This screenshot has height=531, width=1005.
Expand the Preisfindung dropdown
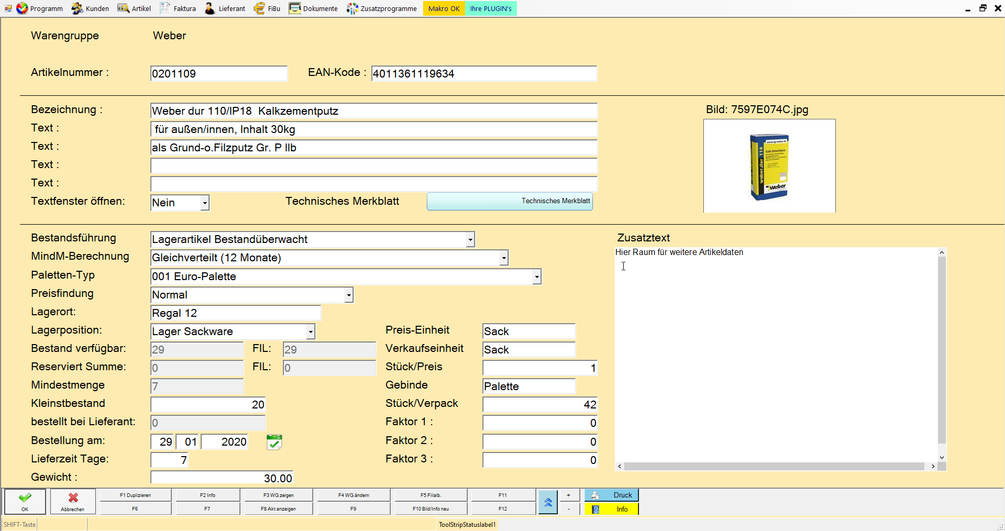348,295
